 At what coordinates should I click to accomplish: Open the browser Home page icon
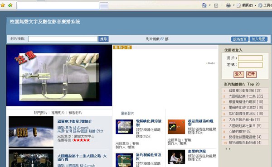click(204, 5)
